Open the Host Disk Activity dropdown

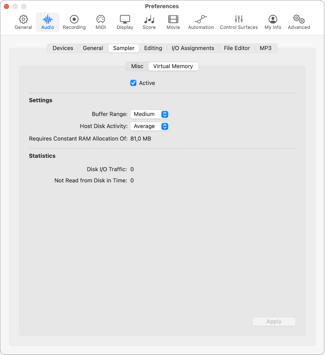(x=150, y=126)
